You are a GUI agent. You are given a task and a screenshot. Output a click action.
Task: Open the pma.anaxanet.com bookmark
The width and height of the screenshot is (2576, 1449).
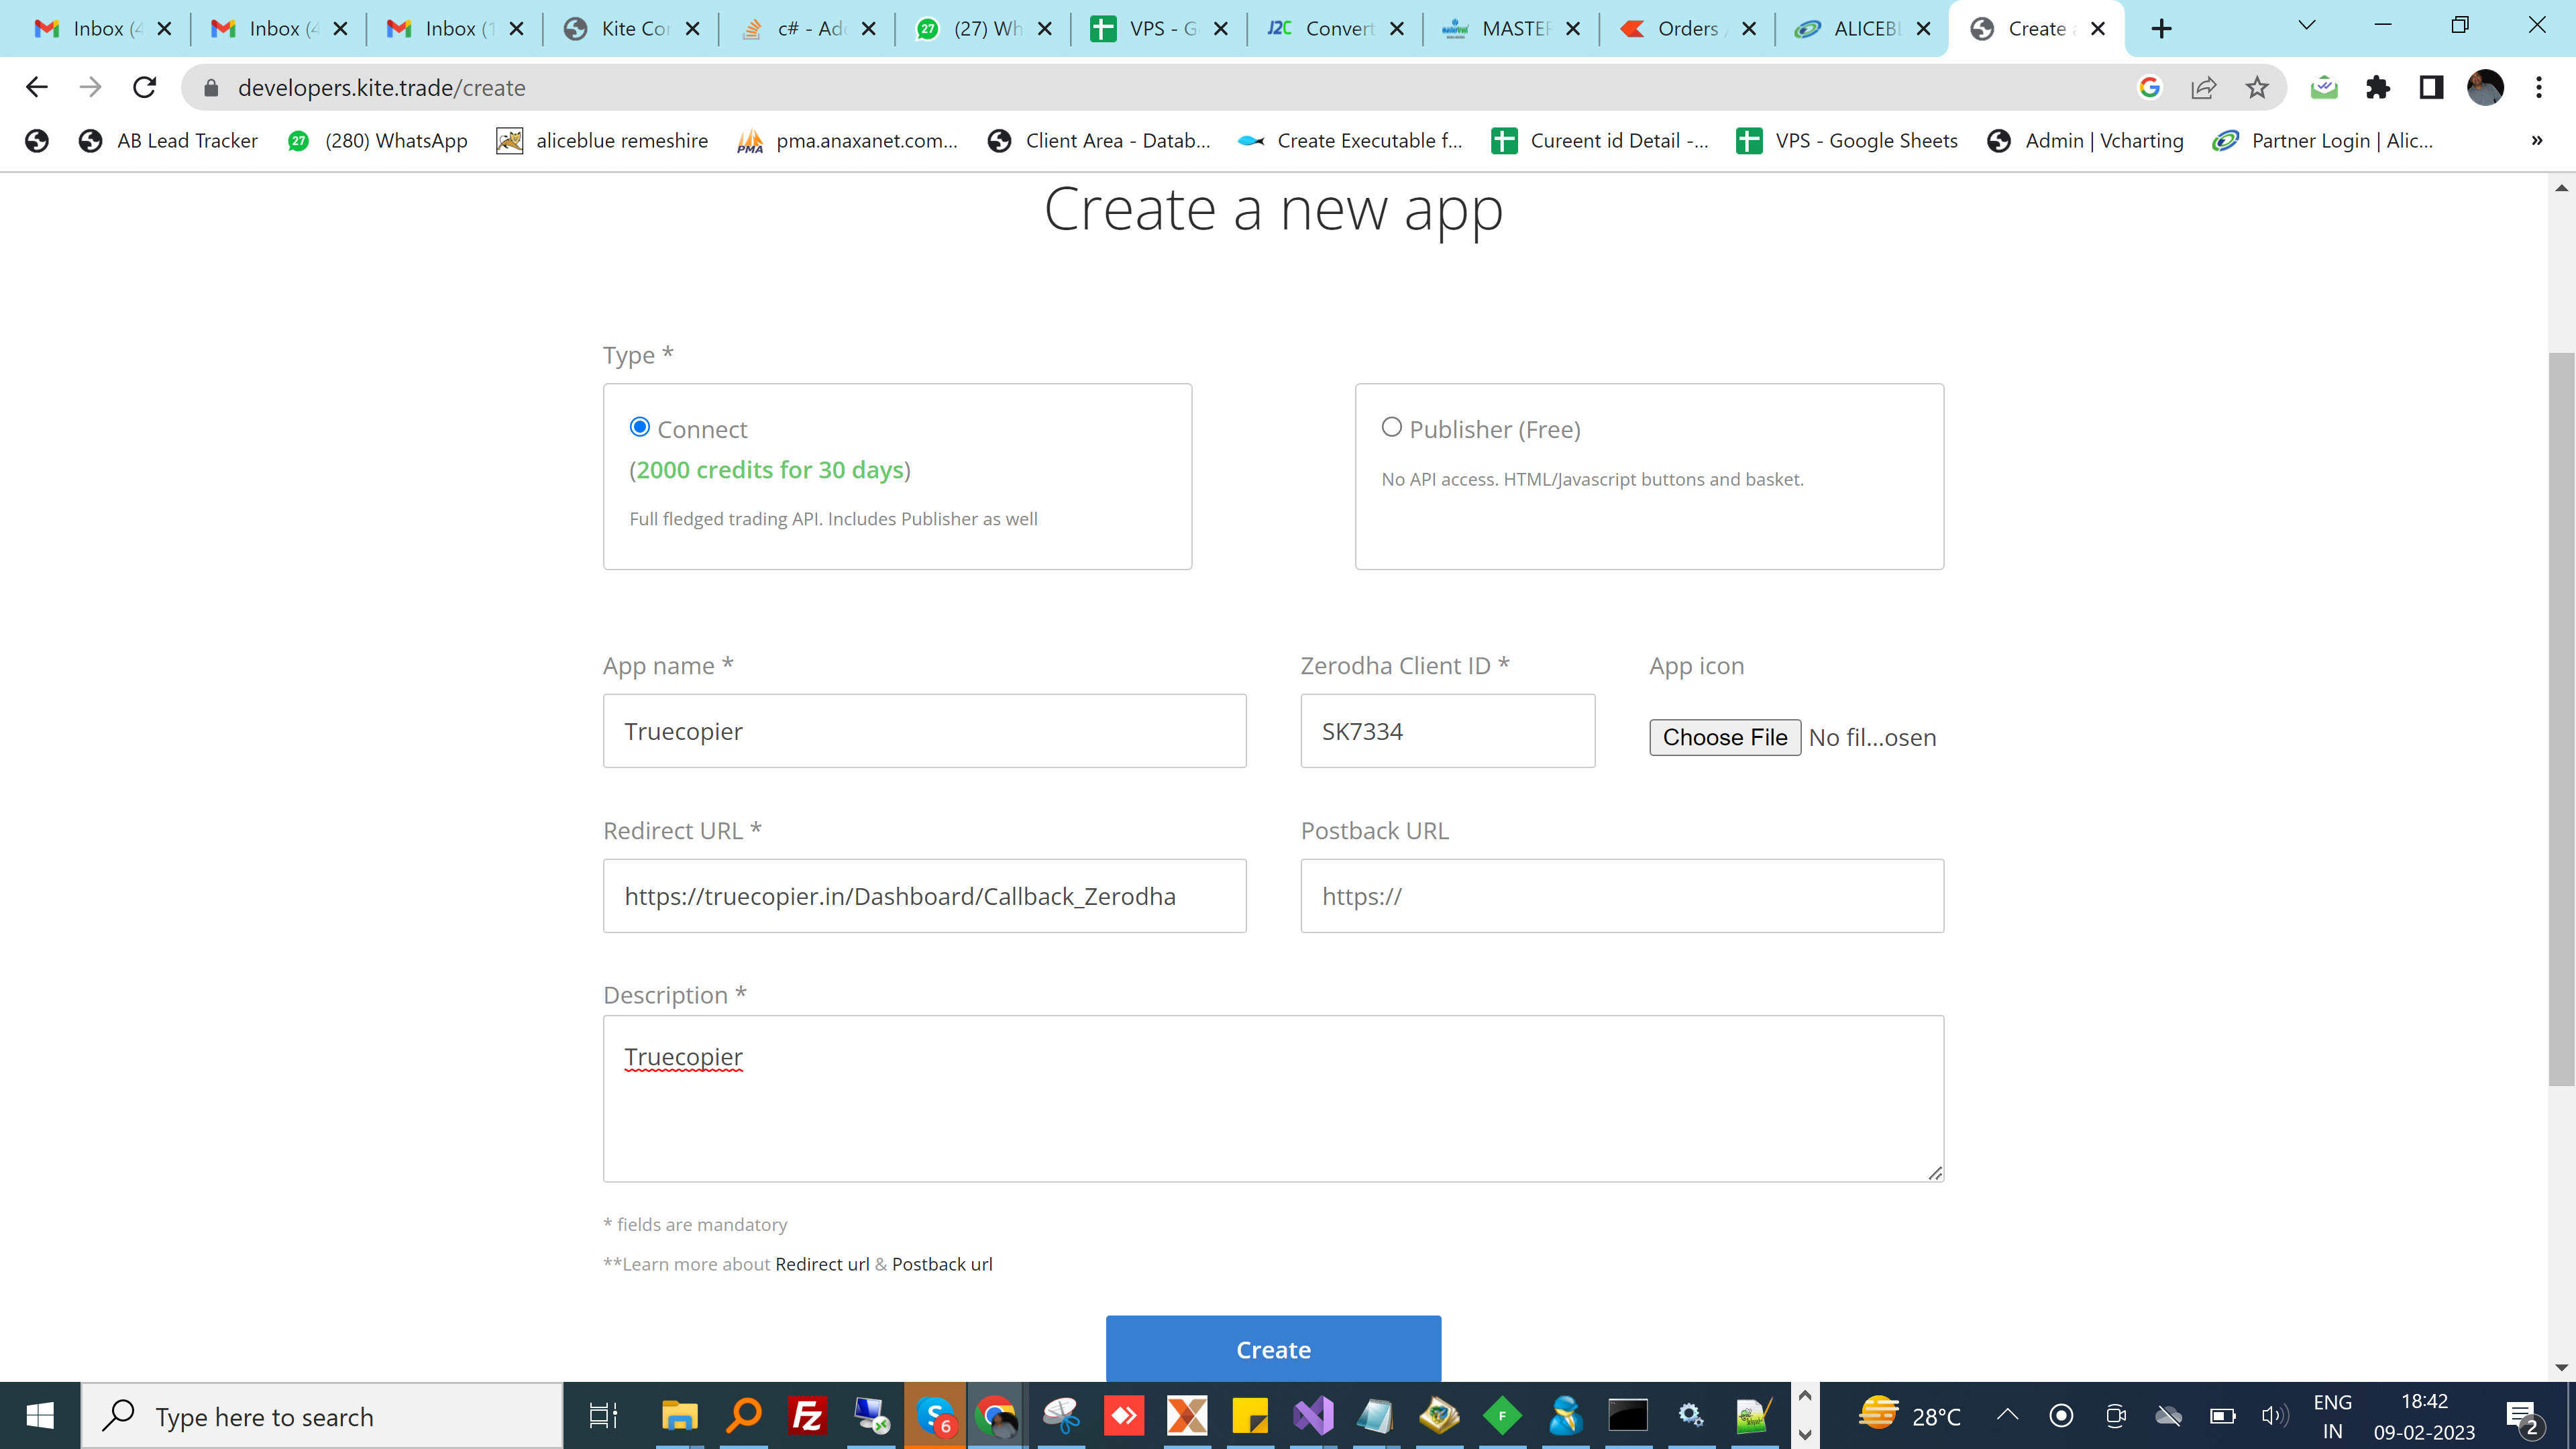click(848, 141)
